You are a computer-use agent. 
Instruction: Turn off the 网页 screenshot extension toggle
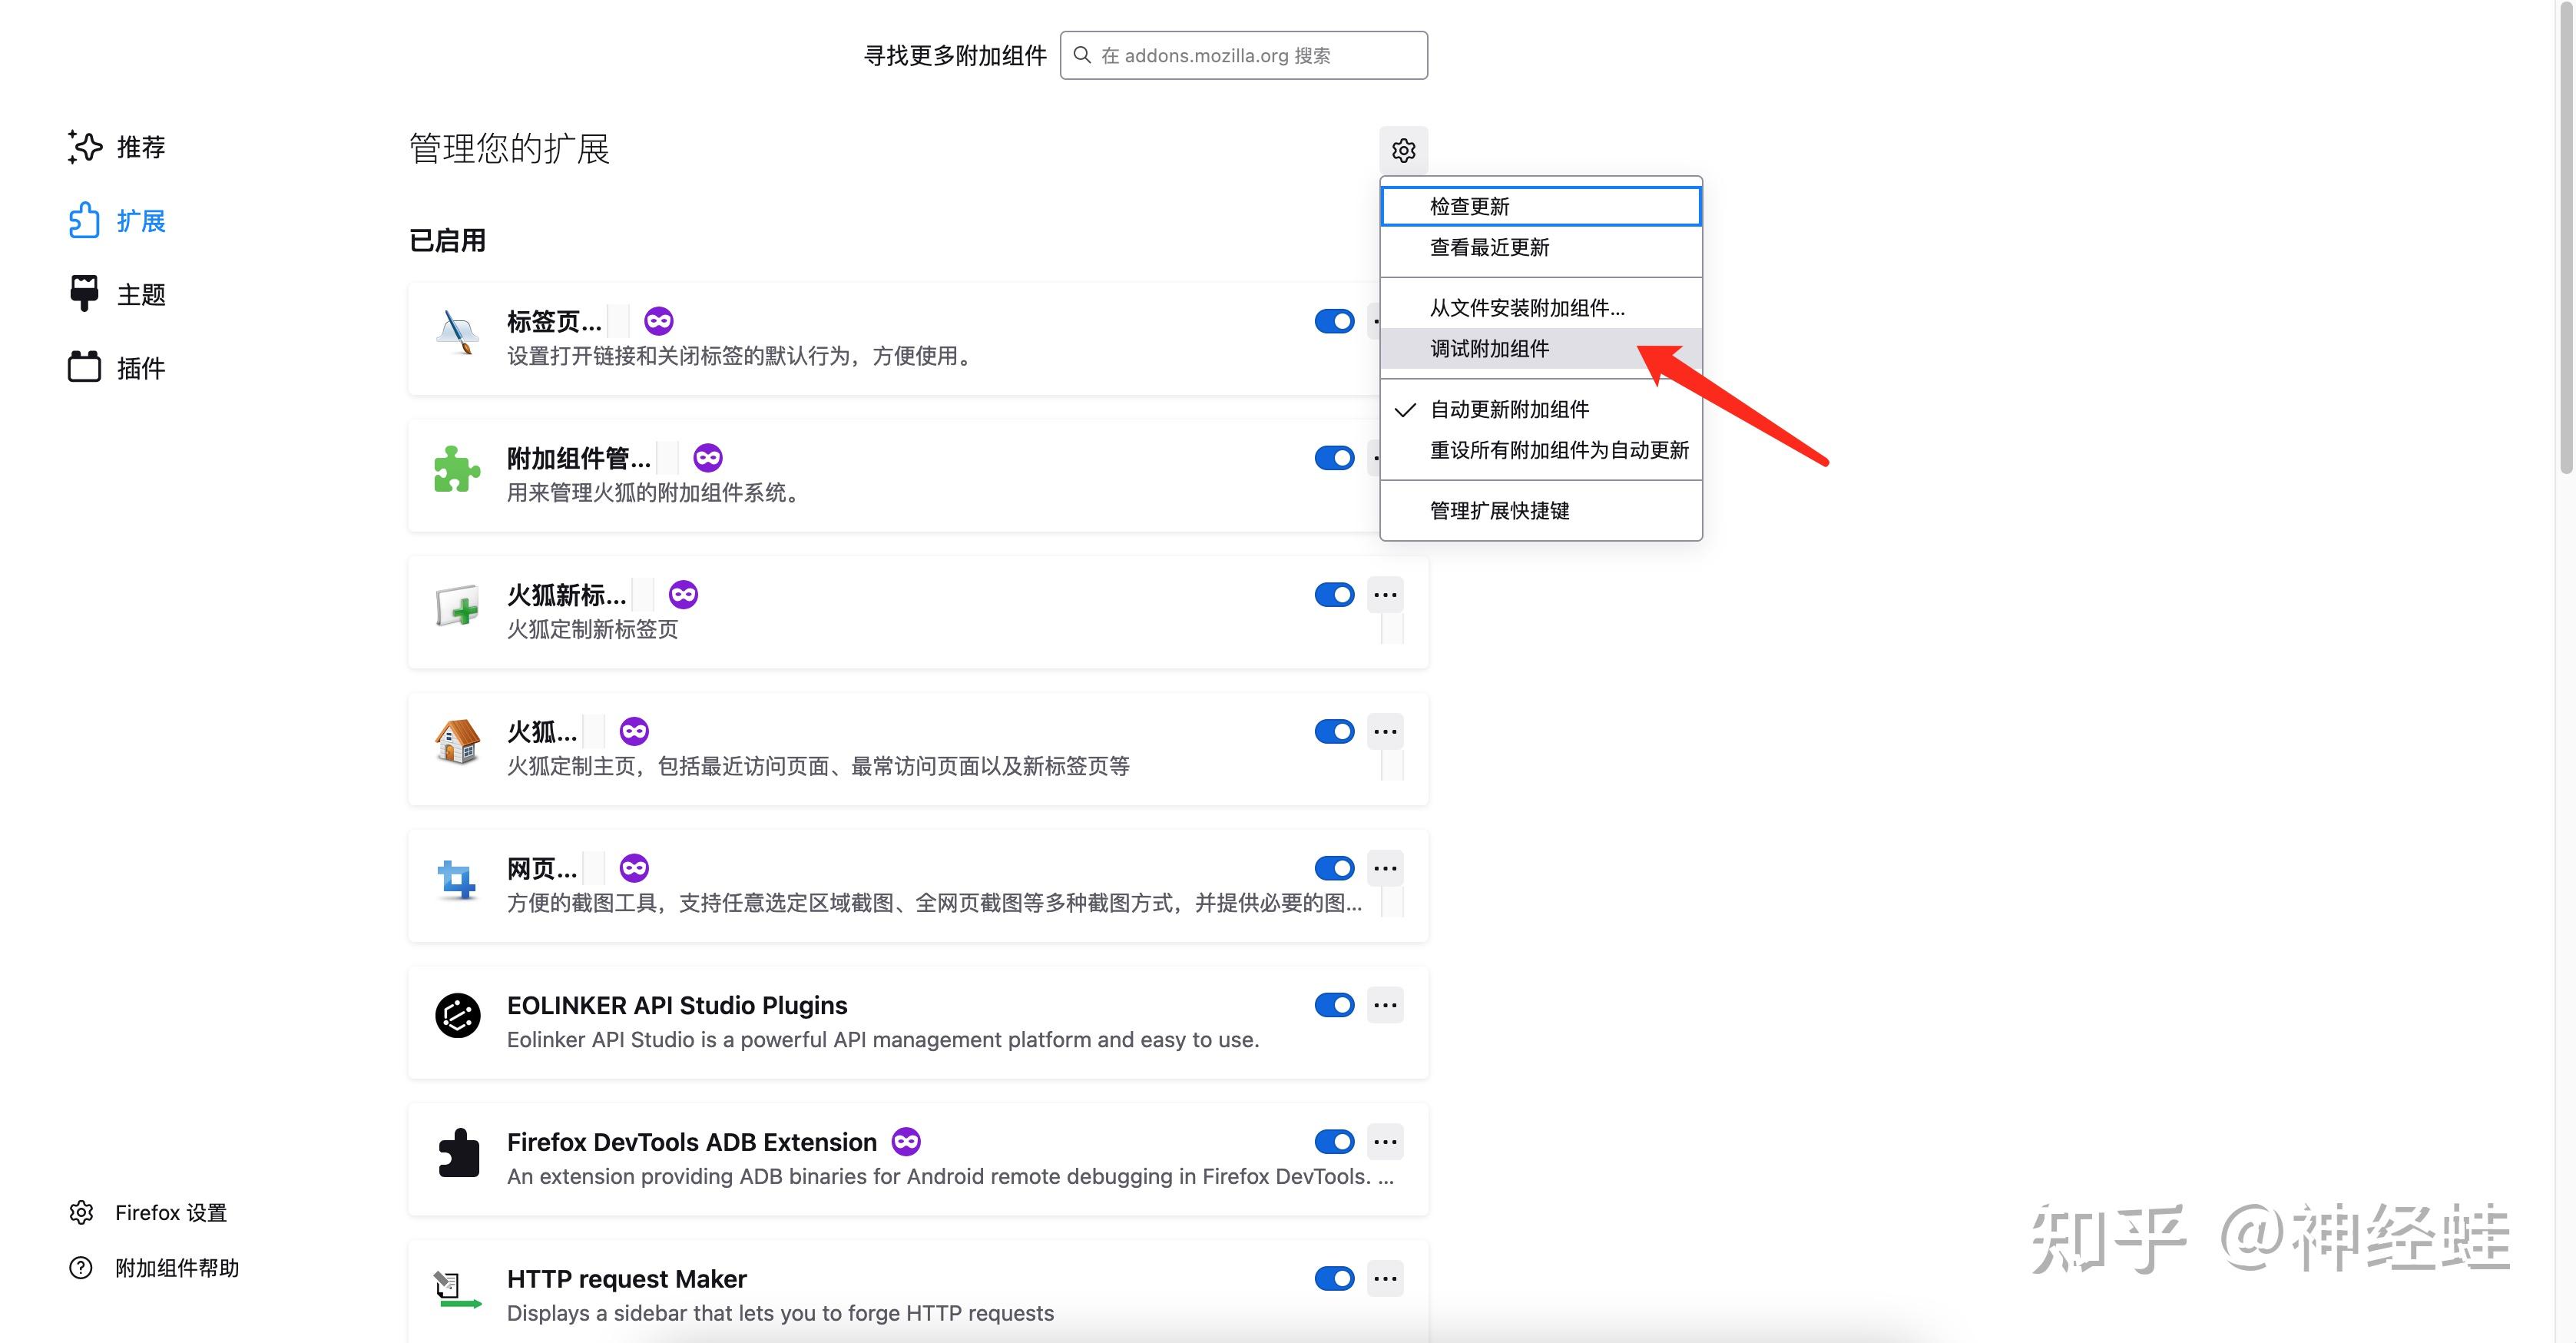(1334, 868)
